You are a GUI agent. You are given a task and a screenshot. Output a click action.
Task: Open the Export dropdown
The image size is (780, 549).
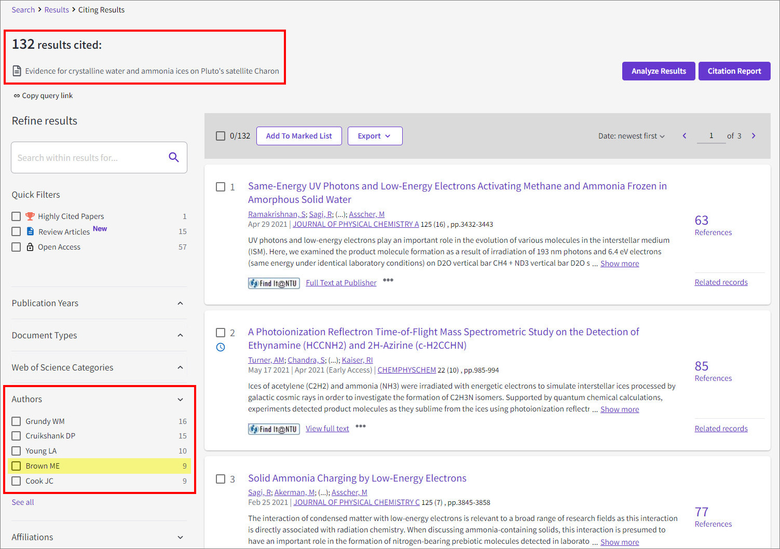tap(375, 136)
